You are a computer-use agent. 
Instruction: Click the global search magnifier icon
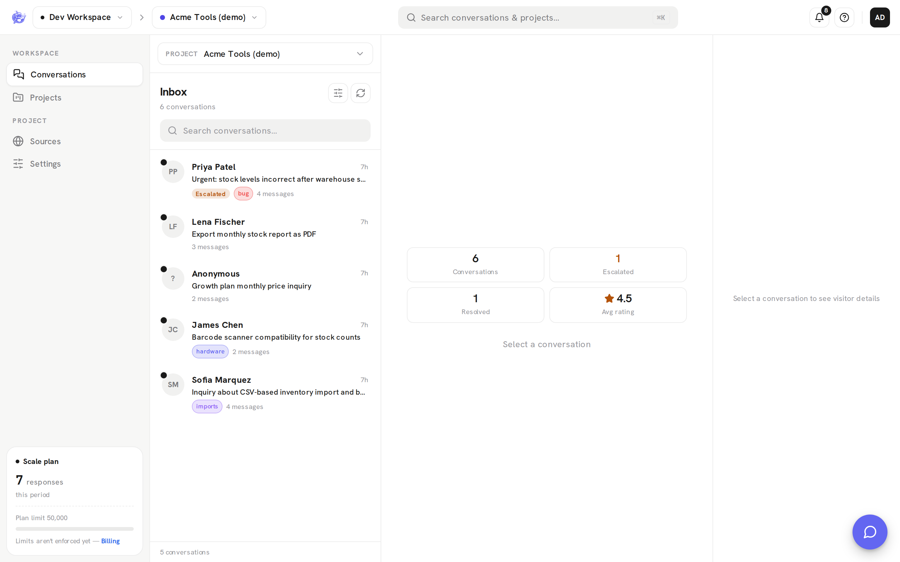[411, 17]
